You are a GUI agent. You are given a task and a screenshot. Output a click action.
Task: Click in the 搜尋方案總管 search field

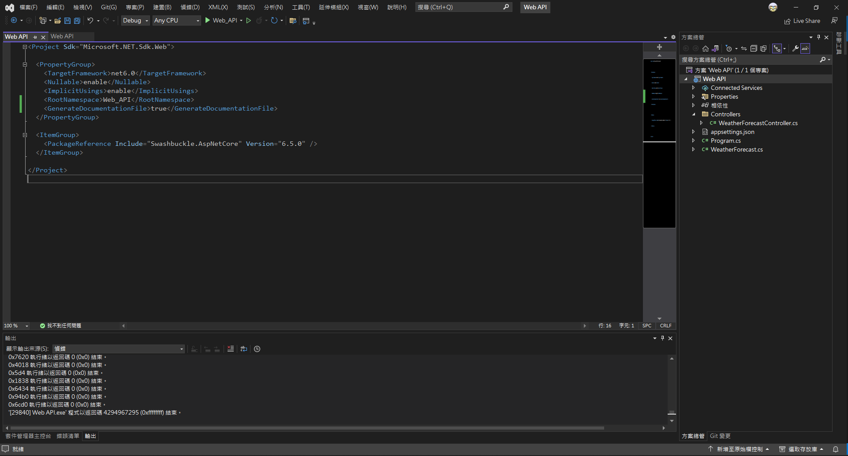pos(750,59)
